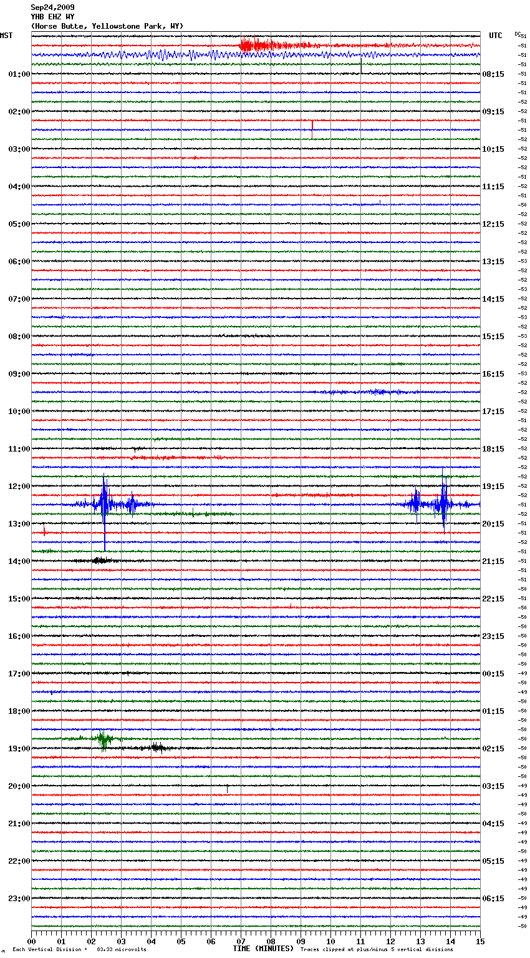
Task: Click the Traces clipped at plus/minus note
Action: tap(377, 949)
